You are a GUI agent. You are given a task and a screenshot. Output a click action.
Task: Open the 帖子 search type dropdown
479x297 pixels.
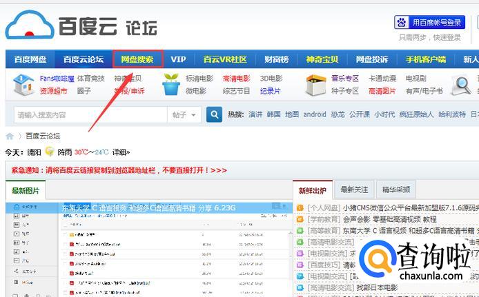pyautogui.click(x=184, y=114)
